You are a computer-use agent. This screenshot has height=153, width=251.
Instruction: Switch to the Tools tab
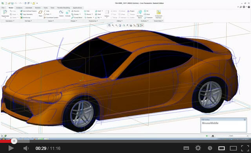(45, 8)
